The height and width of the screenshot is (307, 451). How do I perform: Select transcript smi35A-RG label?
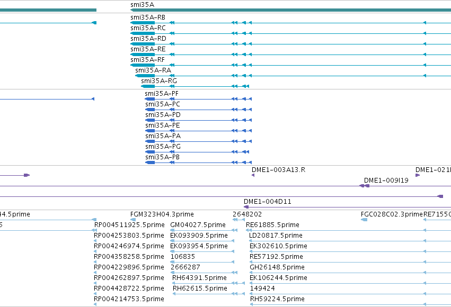point(159,82)
